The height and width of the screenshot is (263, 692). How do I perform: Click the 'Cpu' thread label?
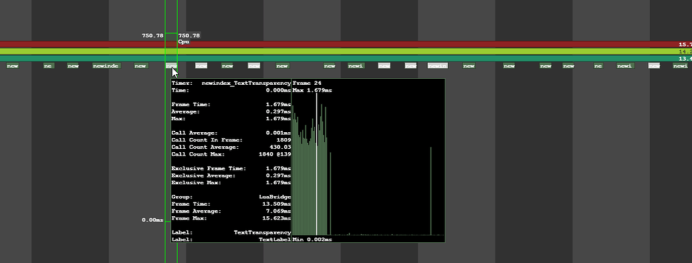[x=184, y=42]
